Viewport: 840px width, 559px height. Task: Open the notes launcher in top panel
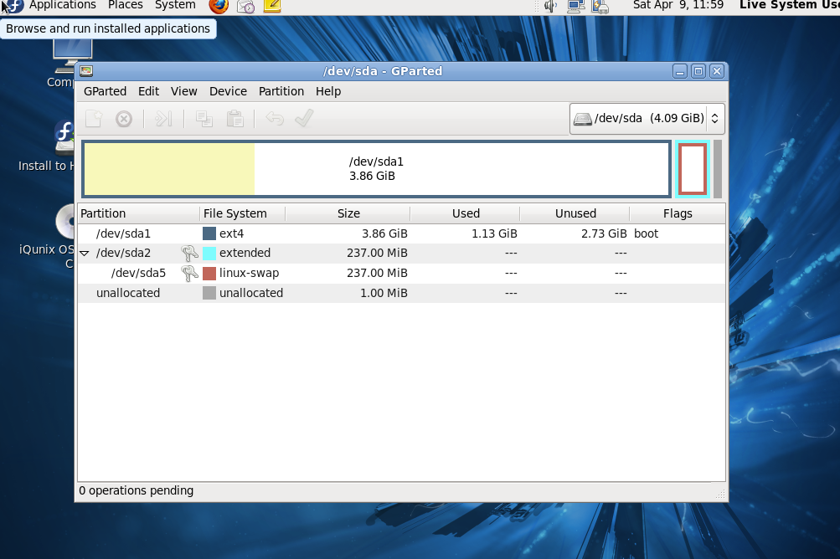(272, 6)
